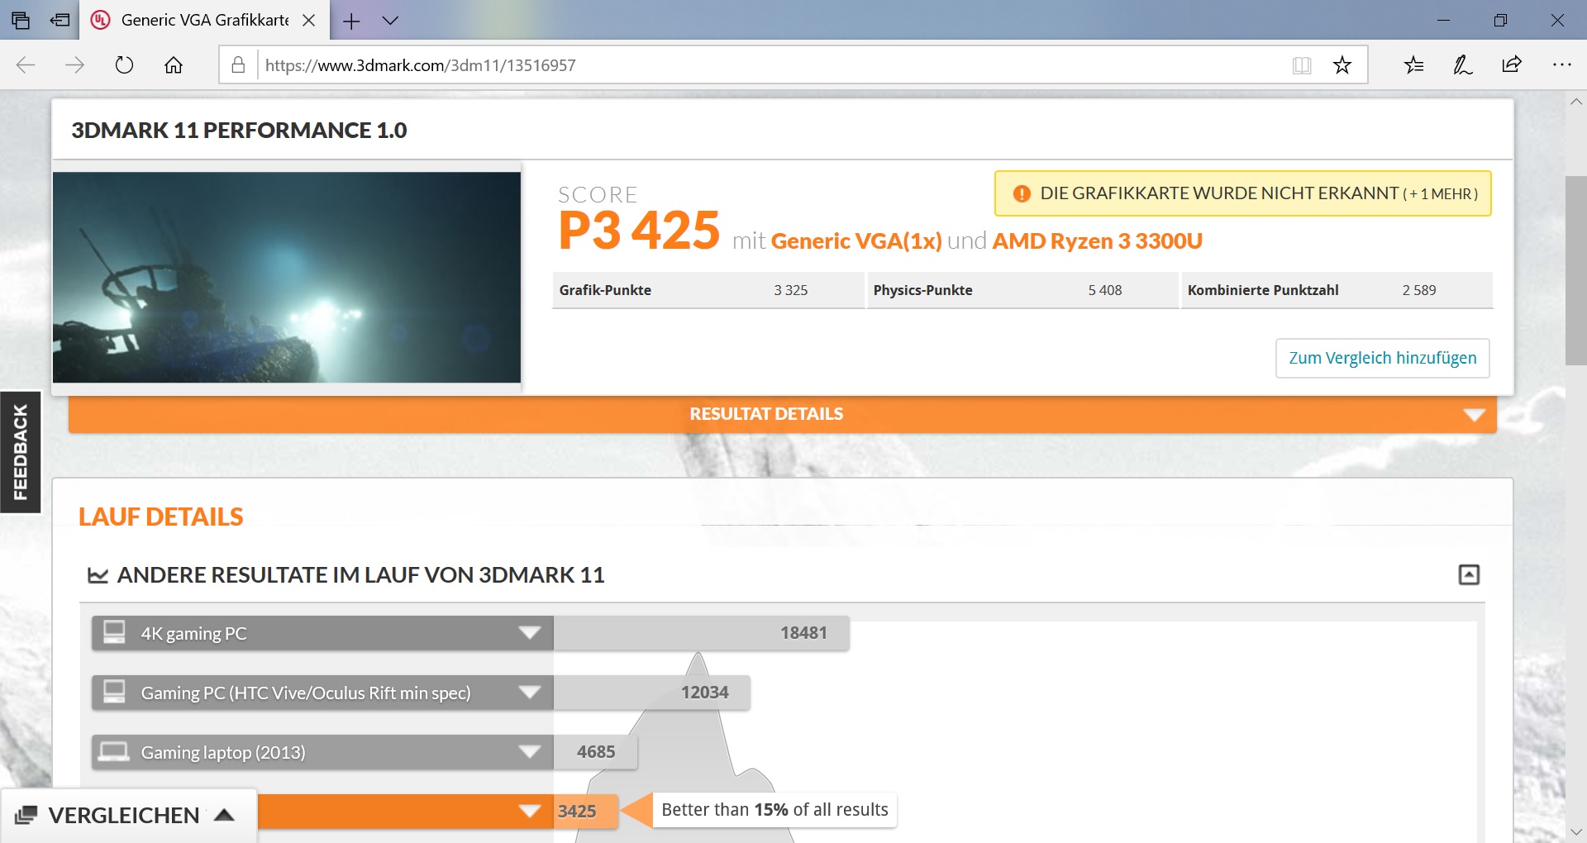
Task: Click the Better than 15% tooltip text
Action: 774,810
